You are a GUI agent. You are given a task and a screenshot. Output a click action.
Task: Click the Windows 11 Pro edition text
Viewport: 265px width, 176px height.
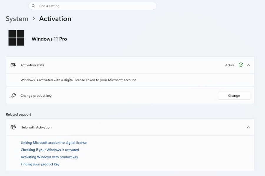(49, 39)
